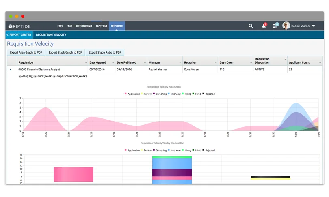
Task: Click Export Stage Ratio to PDF
Action: 105,52
